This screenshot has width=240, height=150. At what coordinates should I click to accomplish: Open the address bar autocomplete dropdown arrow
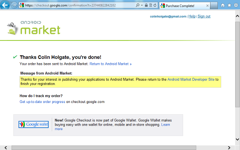click(142, 5)
